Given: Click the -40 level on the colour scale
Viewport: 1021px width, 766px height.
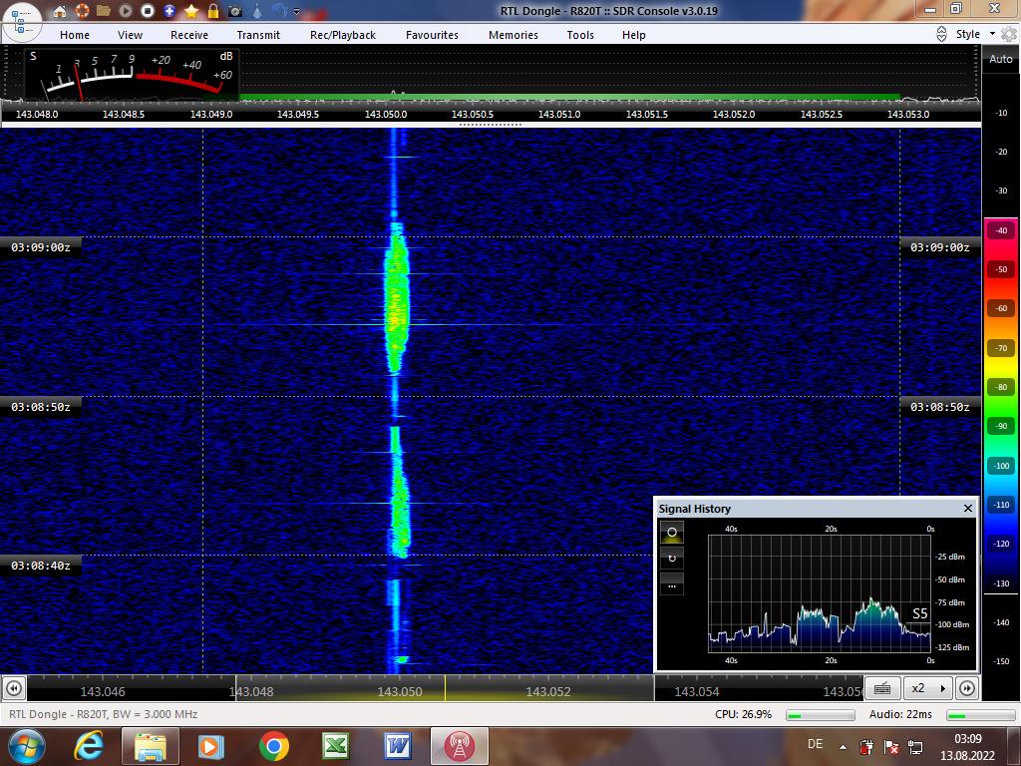Looking at the screenshot, I should click(x=1001, y=230).
